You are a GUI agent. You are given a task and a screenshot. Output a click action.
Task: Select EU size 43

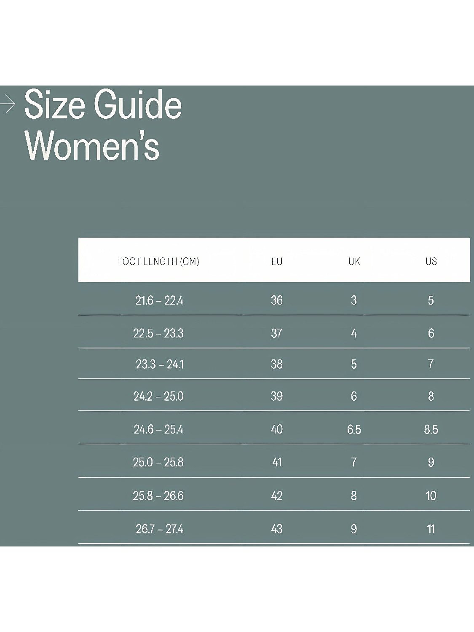click(x=277, y=529)
